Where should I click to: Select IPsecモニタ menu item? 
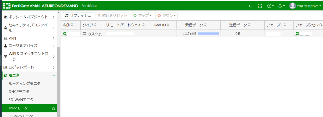coord(29,108)
